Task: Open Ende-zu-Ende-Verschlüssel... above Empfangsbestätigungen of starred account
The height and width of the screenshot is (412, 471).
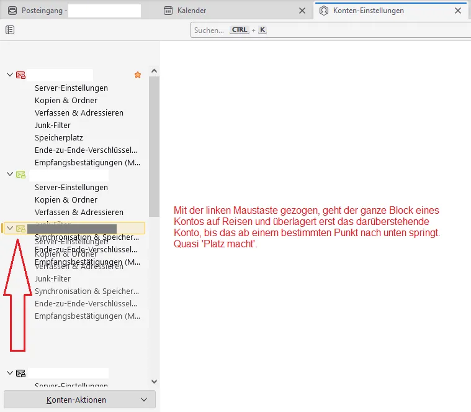Action: click(x=86, y=150)
